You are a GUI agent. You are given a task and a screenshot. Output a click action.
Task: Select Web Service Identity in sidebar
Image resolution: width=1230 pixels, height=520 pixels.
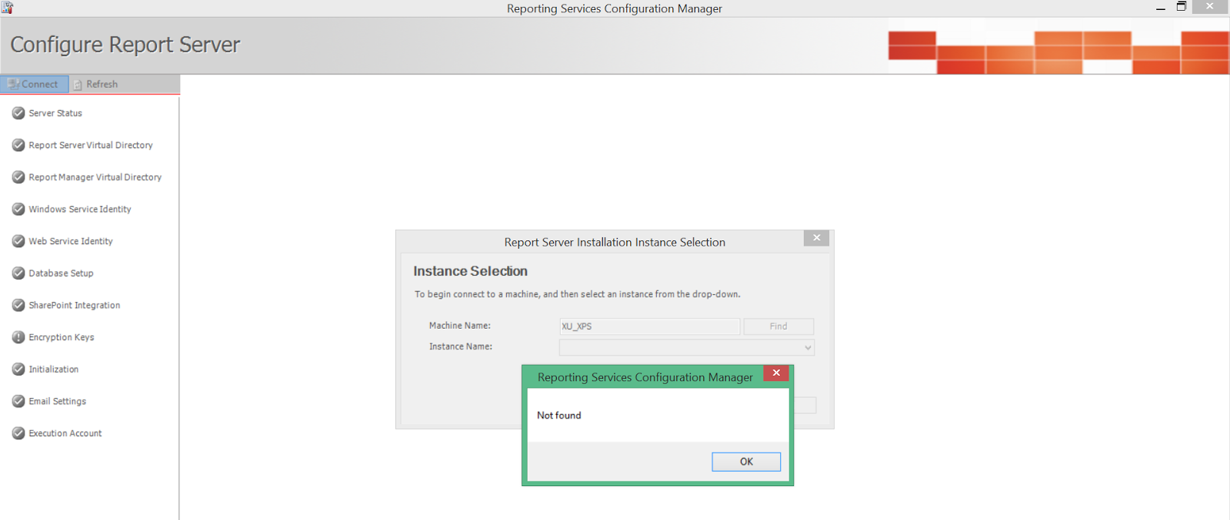71,241
